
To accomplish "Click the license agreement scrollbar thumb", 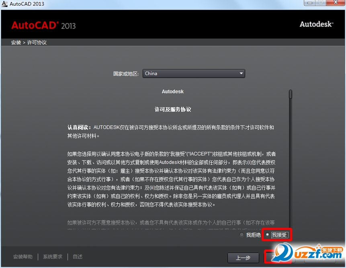I will click(291, 94).
